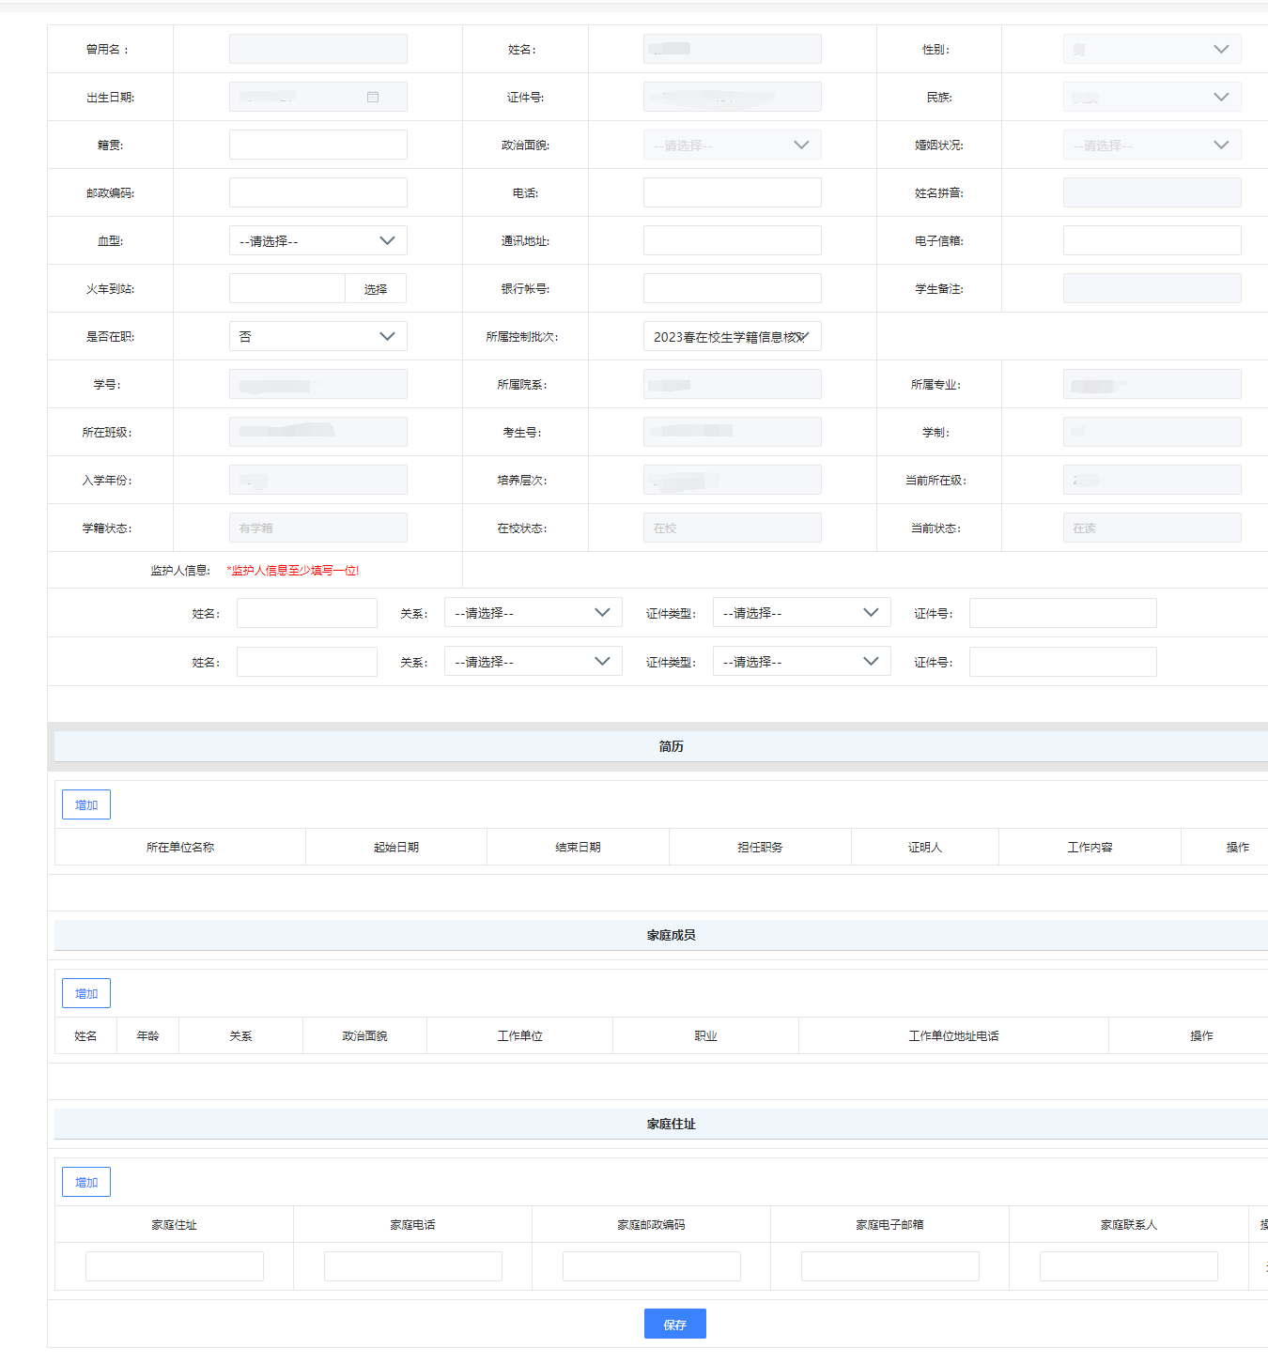Add a row under 家庭成员 section
1268x1363 pixels.
(86, 993)
